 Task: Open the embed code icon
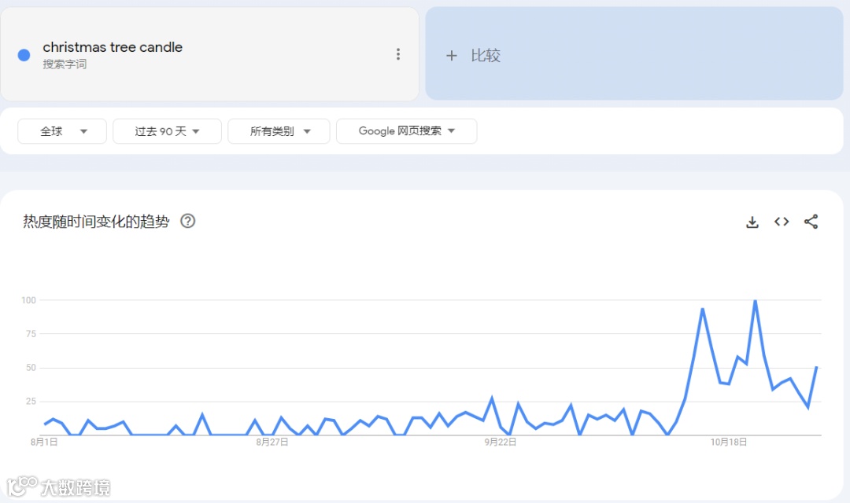[x=782, y=222]
